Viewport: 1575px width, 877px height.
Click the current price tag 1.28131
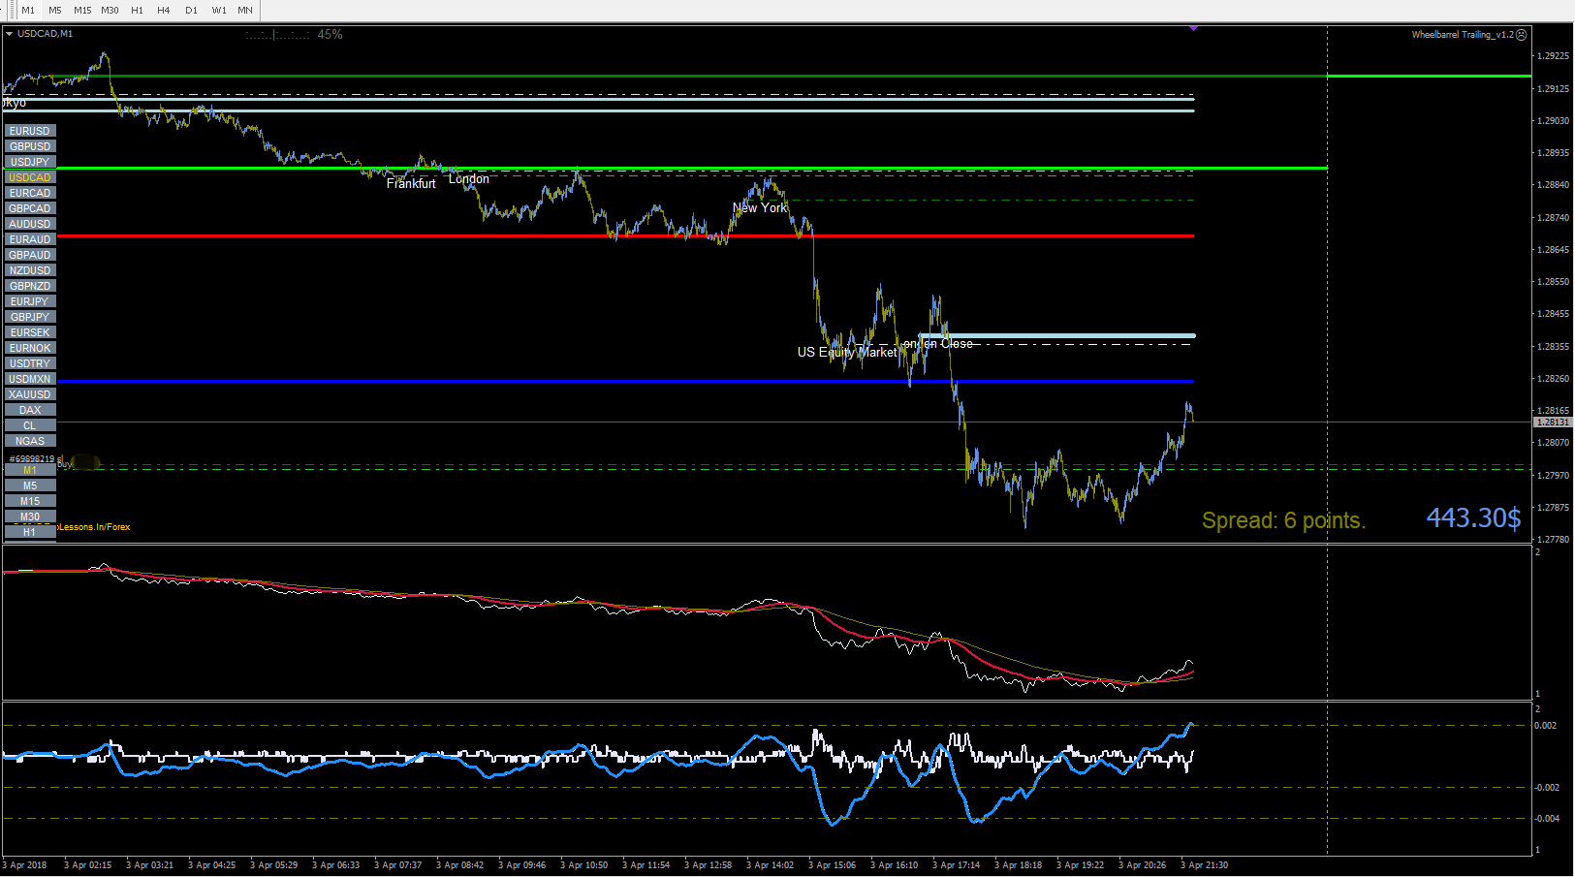[x=1553, y=423]
